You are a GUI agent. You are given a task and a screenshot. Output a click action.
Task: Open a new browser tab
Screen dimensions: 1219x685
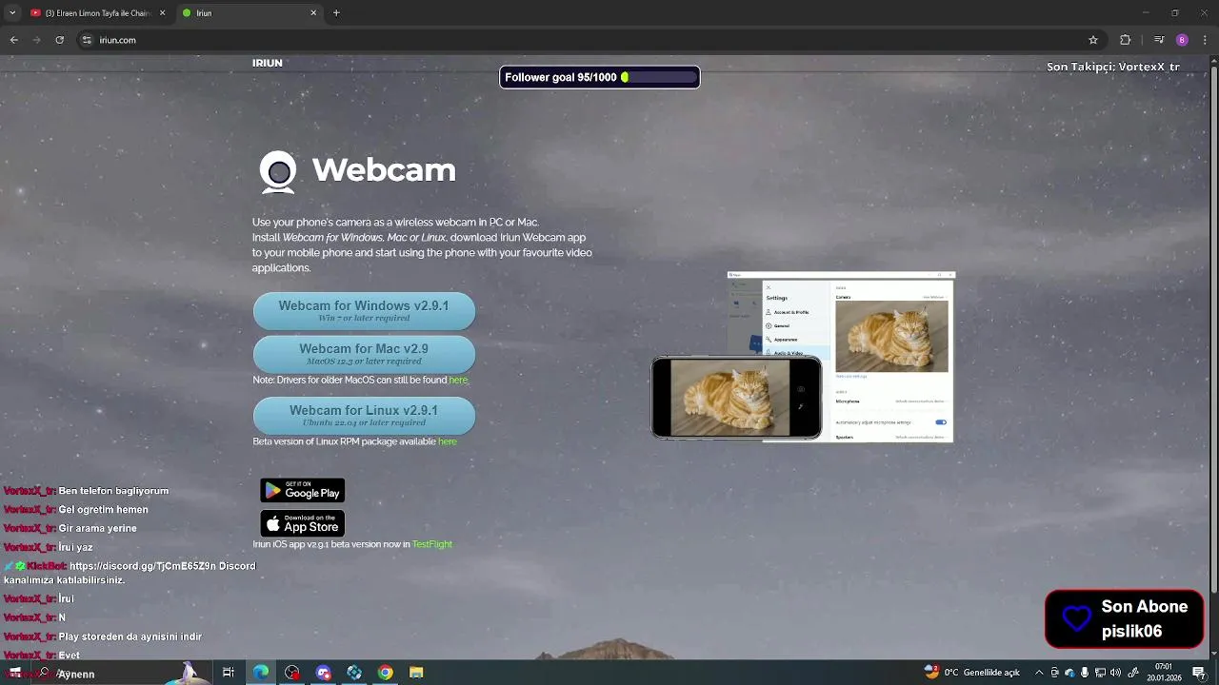[336, 13]
